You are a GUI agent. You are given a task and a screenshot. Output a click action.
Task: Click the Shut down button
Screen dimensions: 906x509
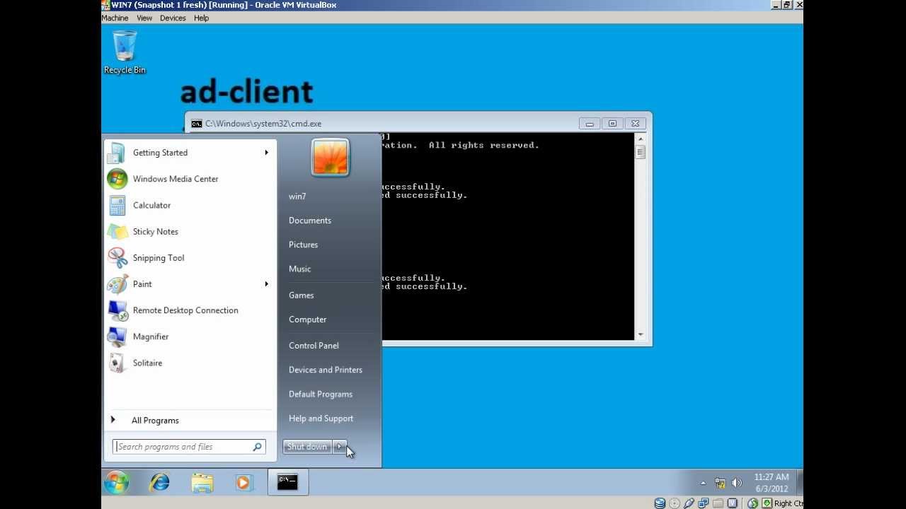pyautogui.click(x=307, y=447)
